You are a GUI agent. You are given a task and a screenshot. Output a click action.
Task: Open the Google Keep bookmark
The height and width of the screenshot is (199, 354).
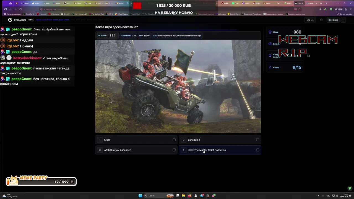point(234,14)
